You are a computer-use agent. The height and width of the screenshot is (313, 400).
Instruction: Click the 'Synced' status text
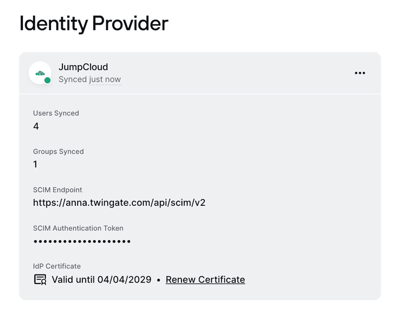click(72, 80)
